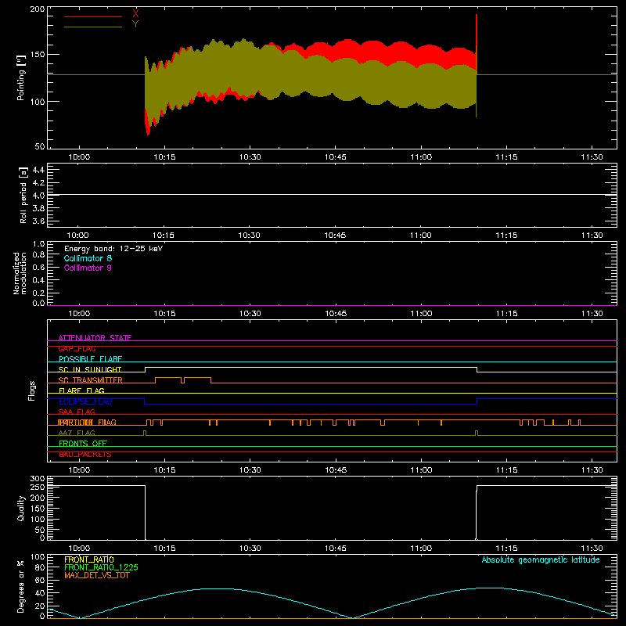Screen dimensions: 626x626
Task: Click the '0.8' Normalized modulation tick
Action: click(x=38, y=255)
